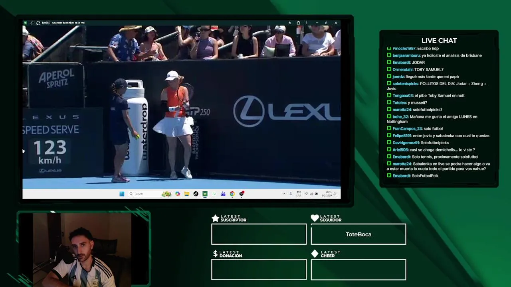This screenshot has height=287, width=511.
Task: Click chat user FranCampos_23
Action: pyautogui.click(x=407, y=129)
